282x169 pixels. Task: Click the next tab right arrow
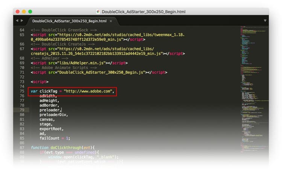pyautogui.click(x=22, y=21)
